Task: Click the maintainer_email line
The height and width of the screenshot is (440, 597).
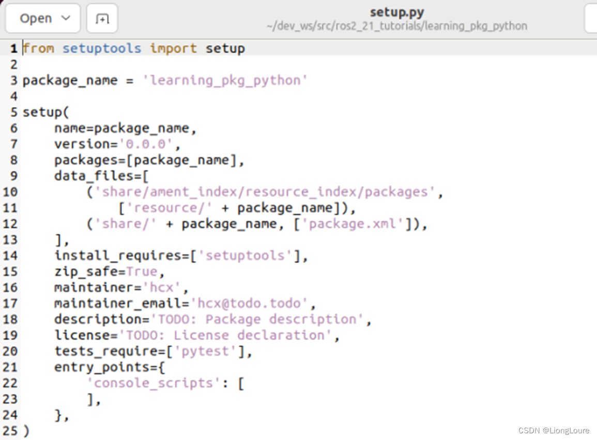Action: (185, 304)
